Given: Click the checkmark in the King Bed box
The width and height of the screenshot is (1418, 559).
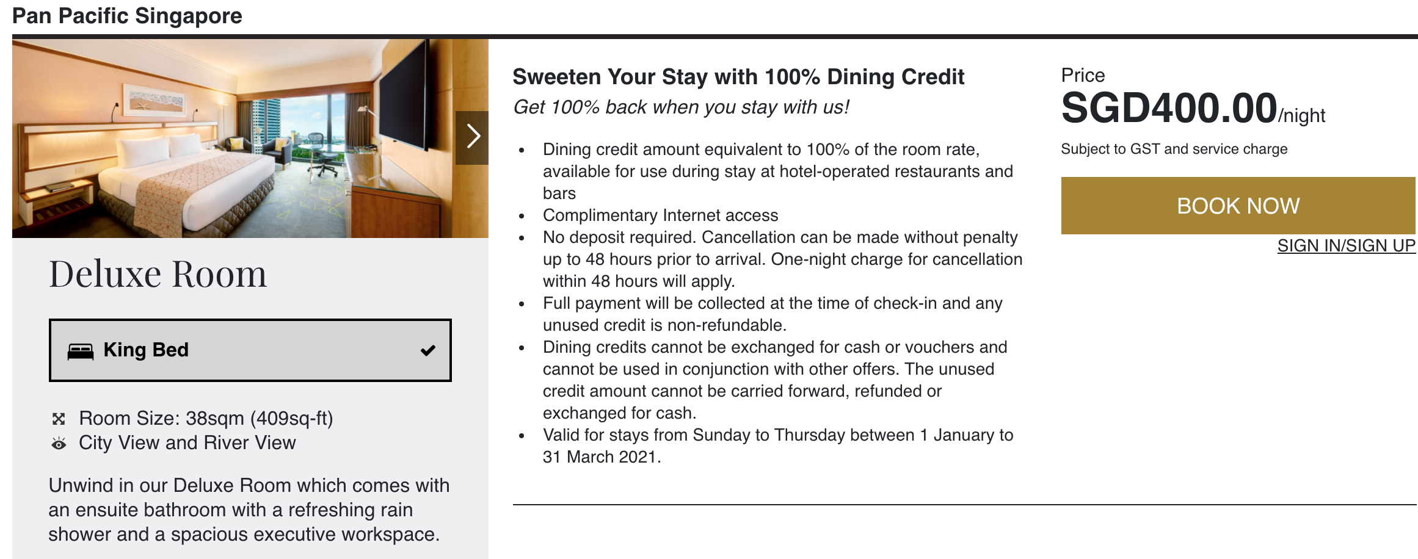Looking at the screenshot, I should tap(428, 350).
